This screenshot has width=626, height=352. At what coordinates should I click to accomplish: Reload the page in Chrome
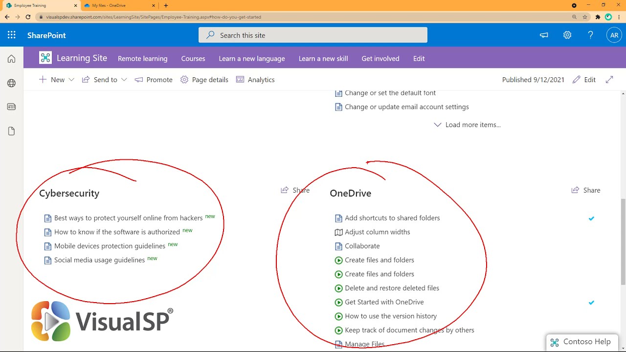(28, 17)
